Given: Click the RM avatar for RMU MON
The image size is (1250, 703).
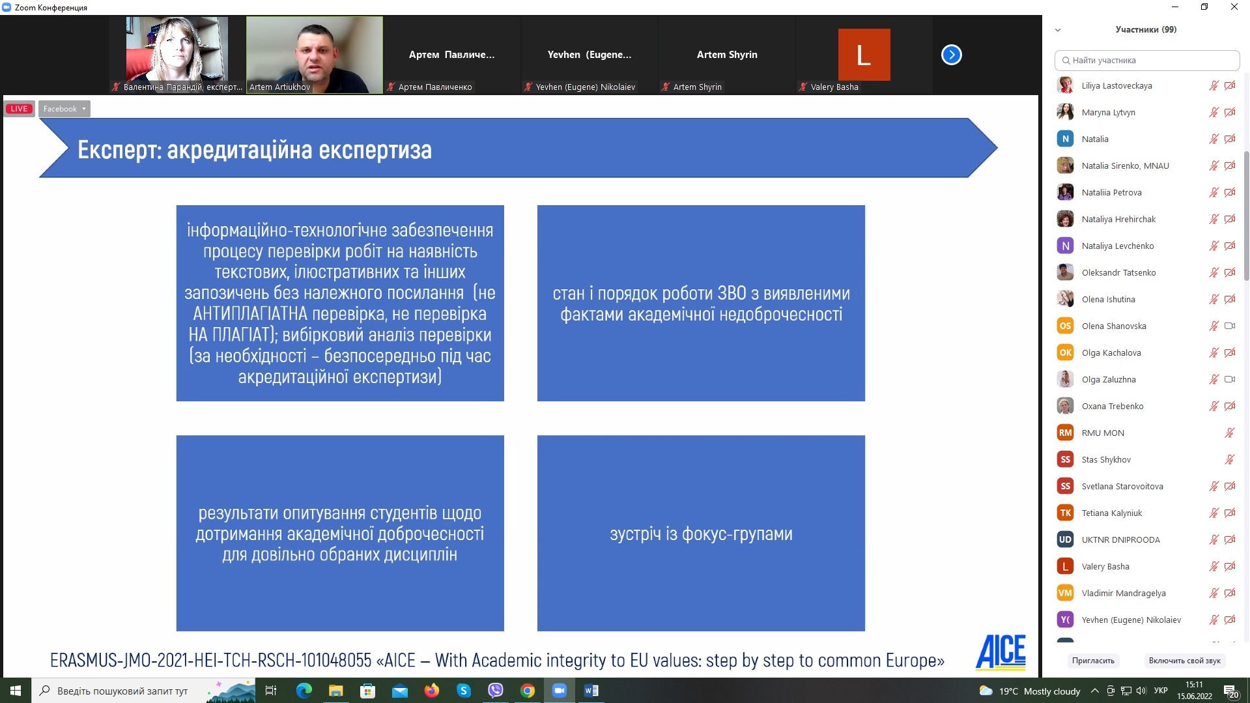Looking at the screenshot, I should point(1065,433).
